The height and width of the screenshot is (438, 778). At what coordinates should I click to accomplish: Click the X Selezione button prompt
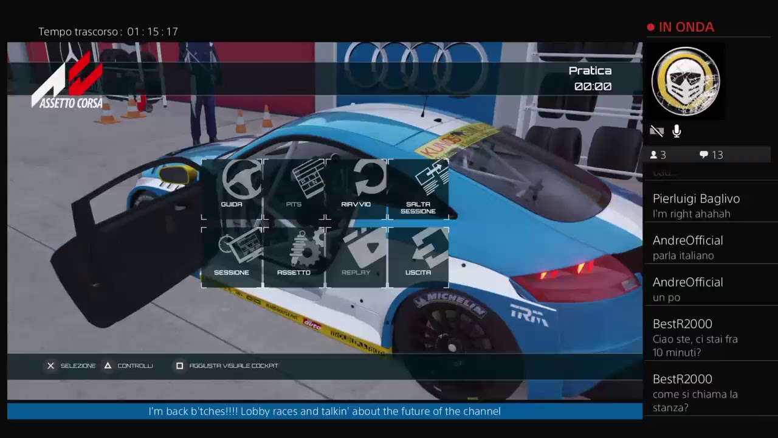(71, 366)
